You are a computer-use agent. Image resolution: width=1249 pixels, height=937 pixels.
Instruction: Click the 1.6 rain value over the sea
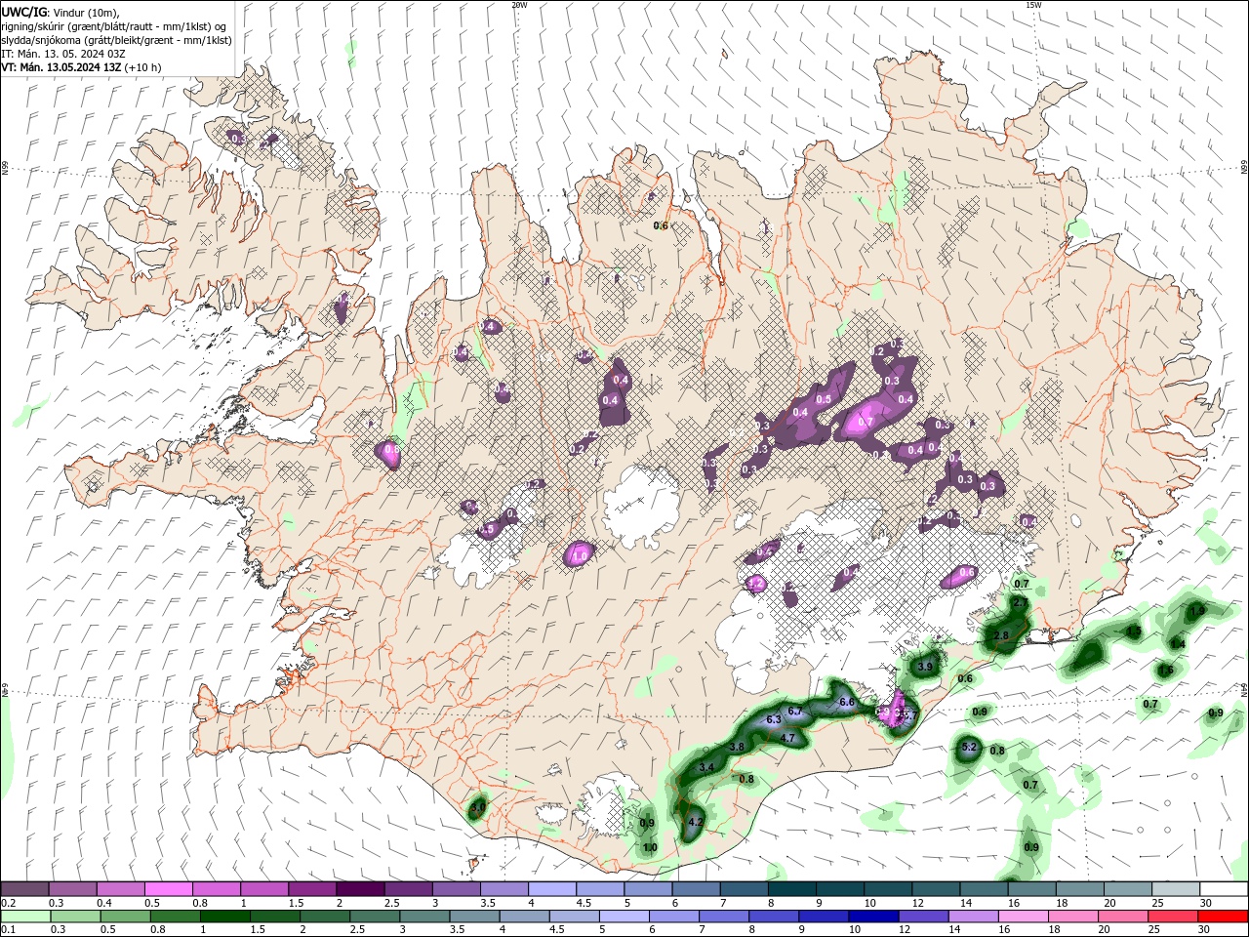(x=1166, y=670)
